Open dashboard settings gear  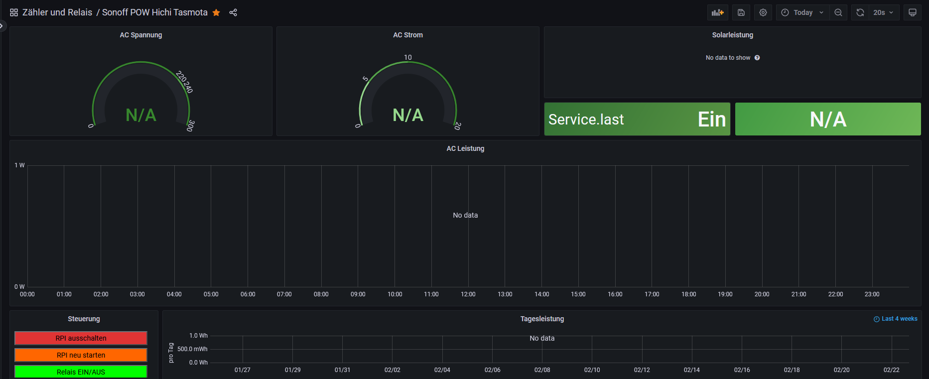point(763,13)
